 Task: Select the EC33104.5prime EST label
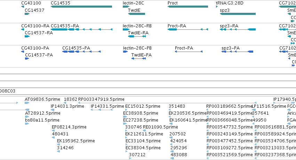pos(143,141)
